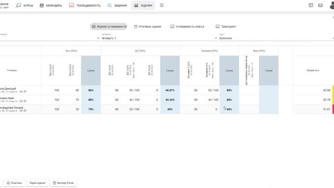Open the chat messages icon
This screenshot has height=188, width=334.
coord(311,5)
